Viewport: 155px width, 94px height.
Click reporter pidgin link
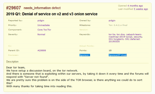pos(41,21)
